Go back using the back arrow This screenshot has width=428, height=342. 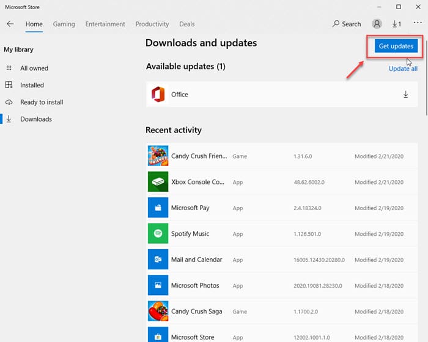[x=10, y=24]
